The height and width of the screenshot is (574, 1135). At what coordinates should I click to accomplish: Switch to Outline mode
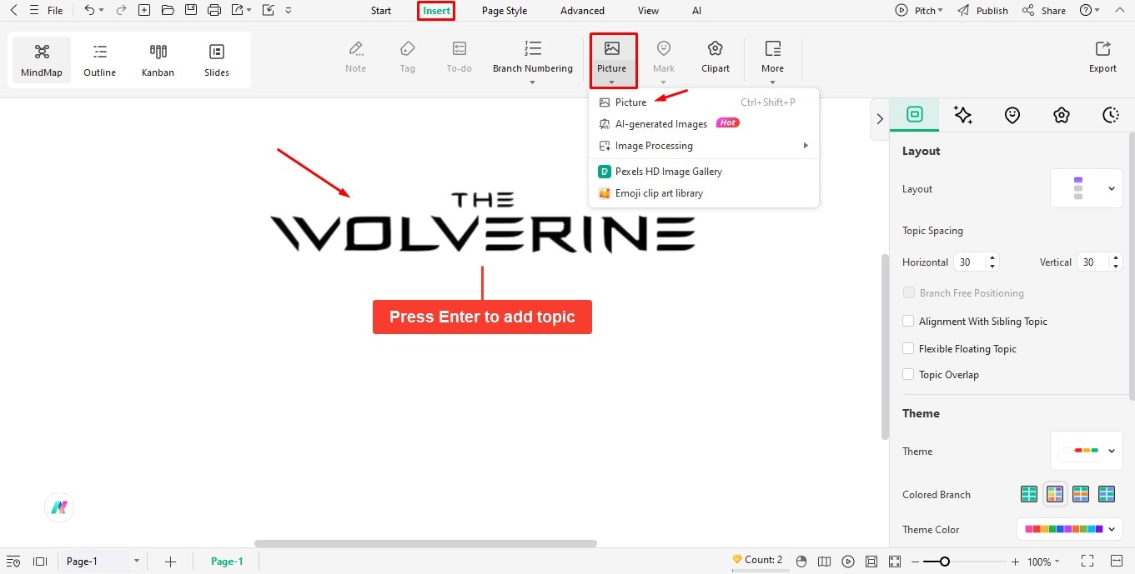pos(100,60)
